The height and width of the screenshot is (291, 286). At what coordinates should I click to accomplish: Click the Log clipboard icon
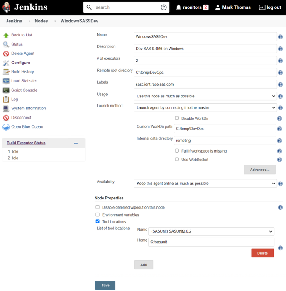tap(6, 99)
